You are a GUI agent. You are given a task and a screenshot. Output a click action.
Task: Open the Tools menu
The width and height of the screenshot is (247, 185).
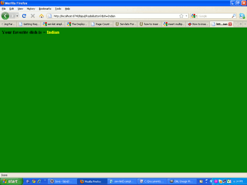(x=58, y=9)
